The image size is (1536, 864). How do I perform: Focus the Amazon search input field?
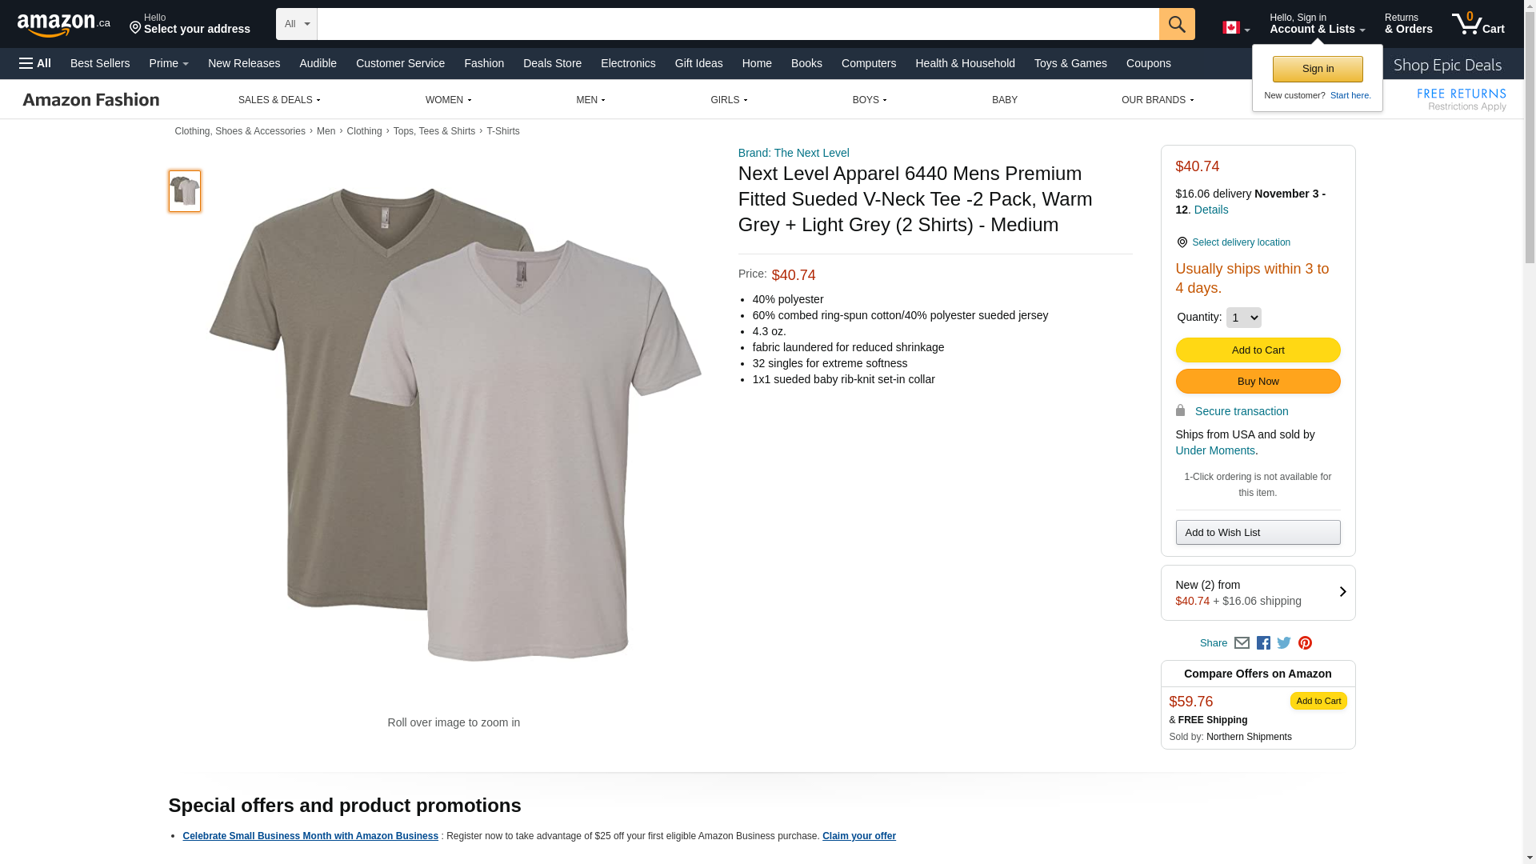pyautogui.click(x=738, y=24)
